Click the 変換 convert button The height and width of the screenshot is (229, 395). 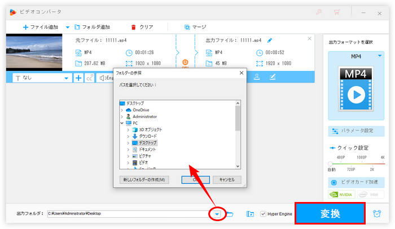[x=330, y=214]
